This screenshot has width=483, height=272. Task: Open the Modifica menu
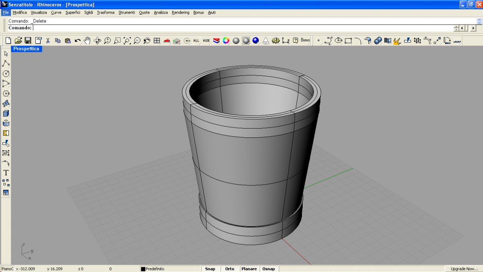click(20, 12)
